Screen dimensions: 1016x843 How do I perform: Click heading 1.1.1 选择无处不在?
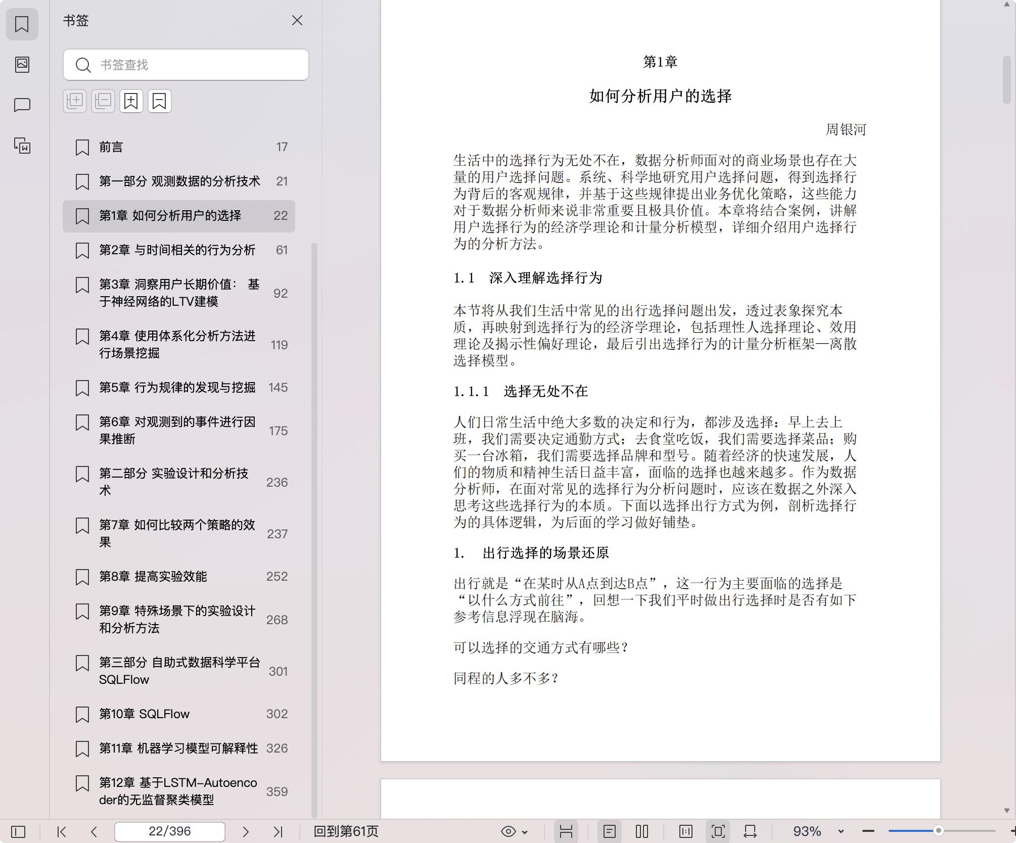click(x=521, y=391)
